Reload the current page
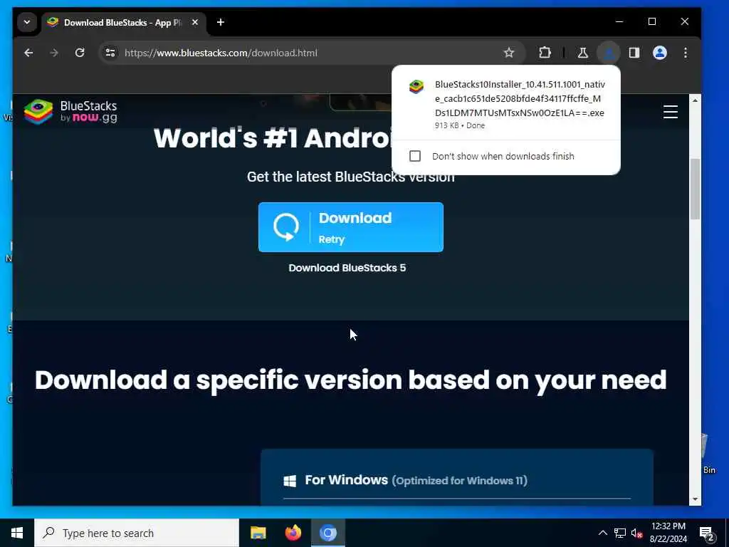This screenshot has height=547, width=729. pos(80,53)
